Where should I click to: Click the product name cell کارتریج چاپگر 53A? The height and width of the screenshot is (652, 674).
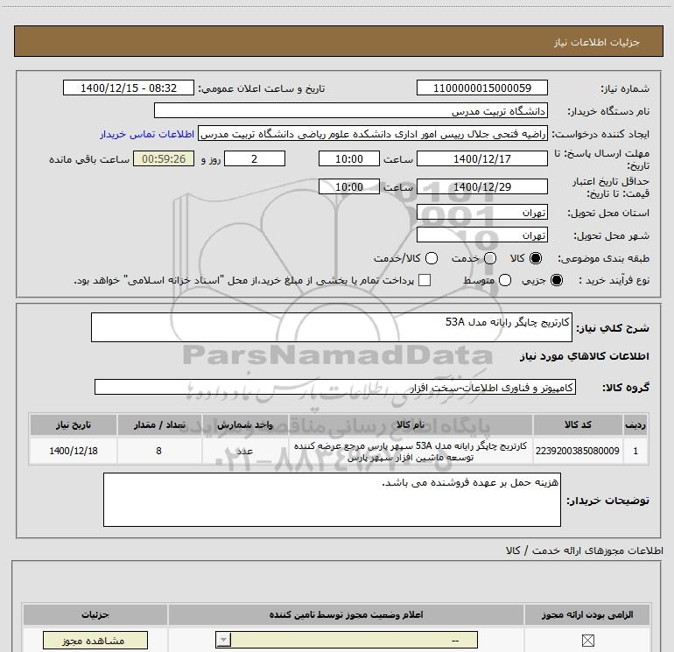(x=411, y=451)
